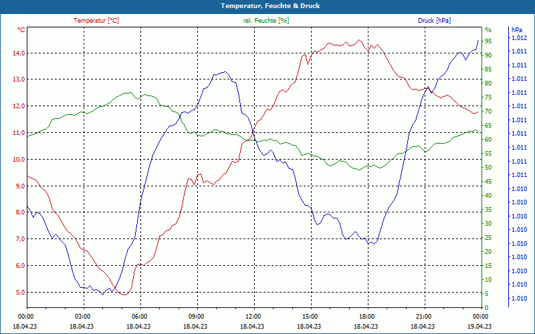This screenshot has height=334, width=535.
Task: Click the 25 humidity axis value
Action: [x=488, y=238]
